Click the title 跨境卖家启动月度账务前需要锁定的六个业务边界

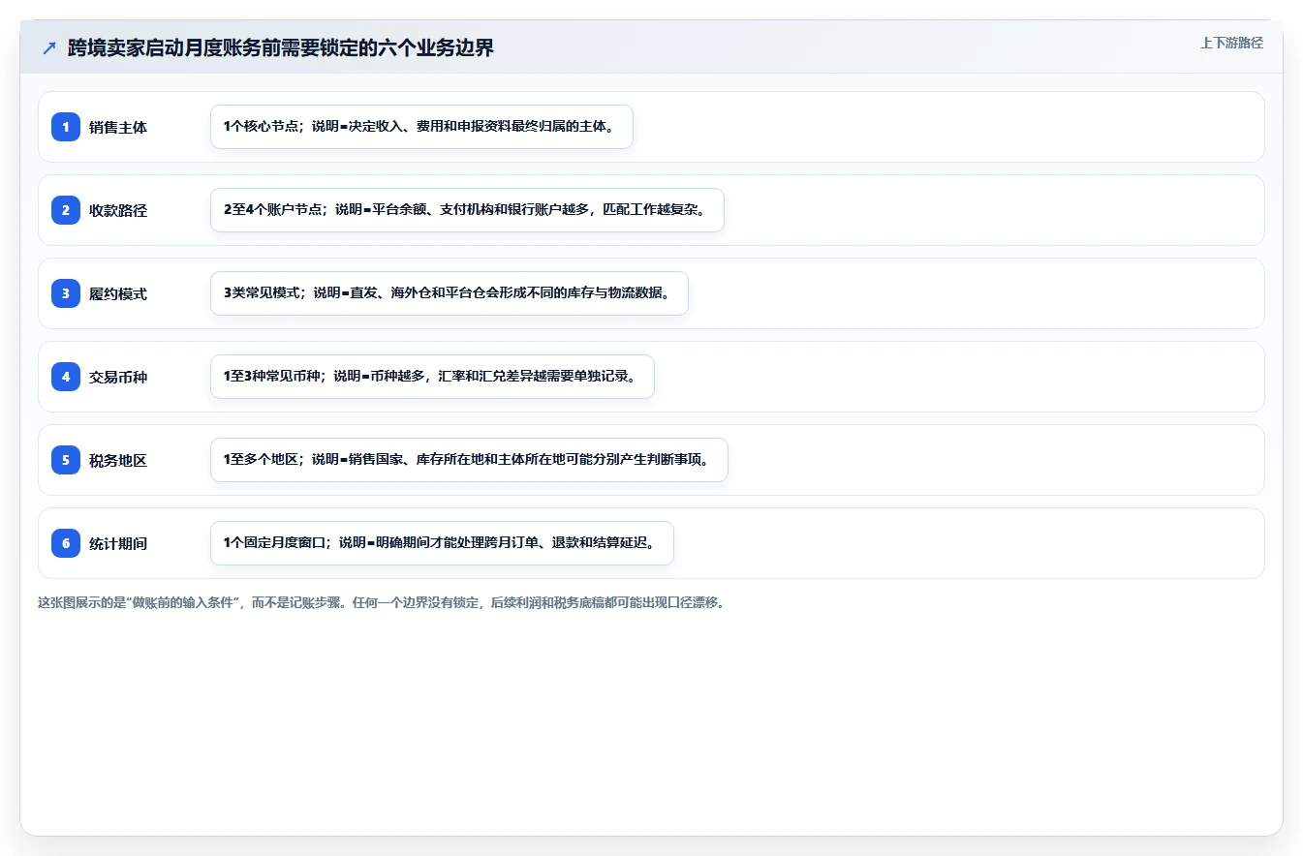(x=281, y=47)
